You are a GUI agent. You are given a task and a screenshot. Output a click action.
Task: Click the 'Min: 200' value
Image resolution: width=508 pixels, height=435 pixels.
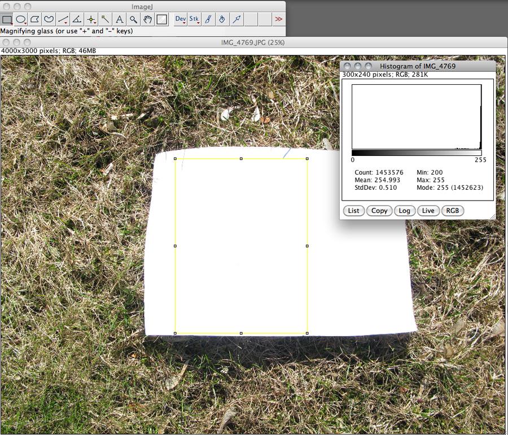click(x=430, y=172)
